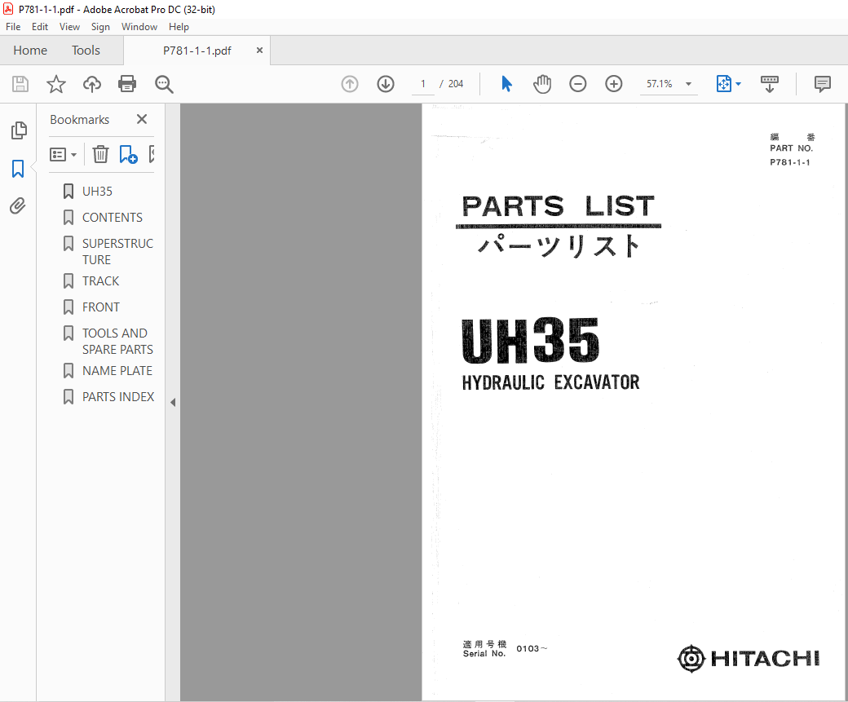Collapse the navigation pane with the side arrow
Viewport: 848px width, 702px height.
pyautogui.click(x=173, y=403)
